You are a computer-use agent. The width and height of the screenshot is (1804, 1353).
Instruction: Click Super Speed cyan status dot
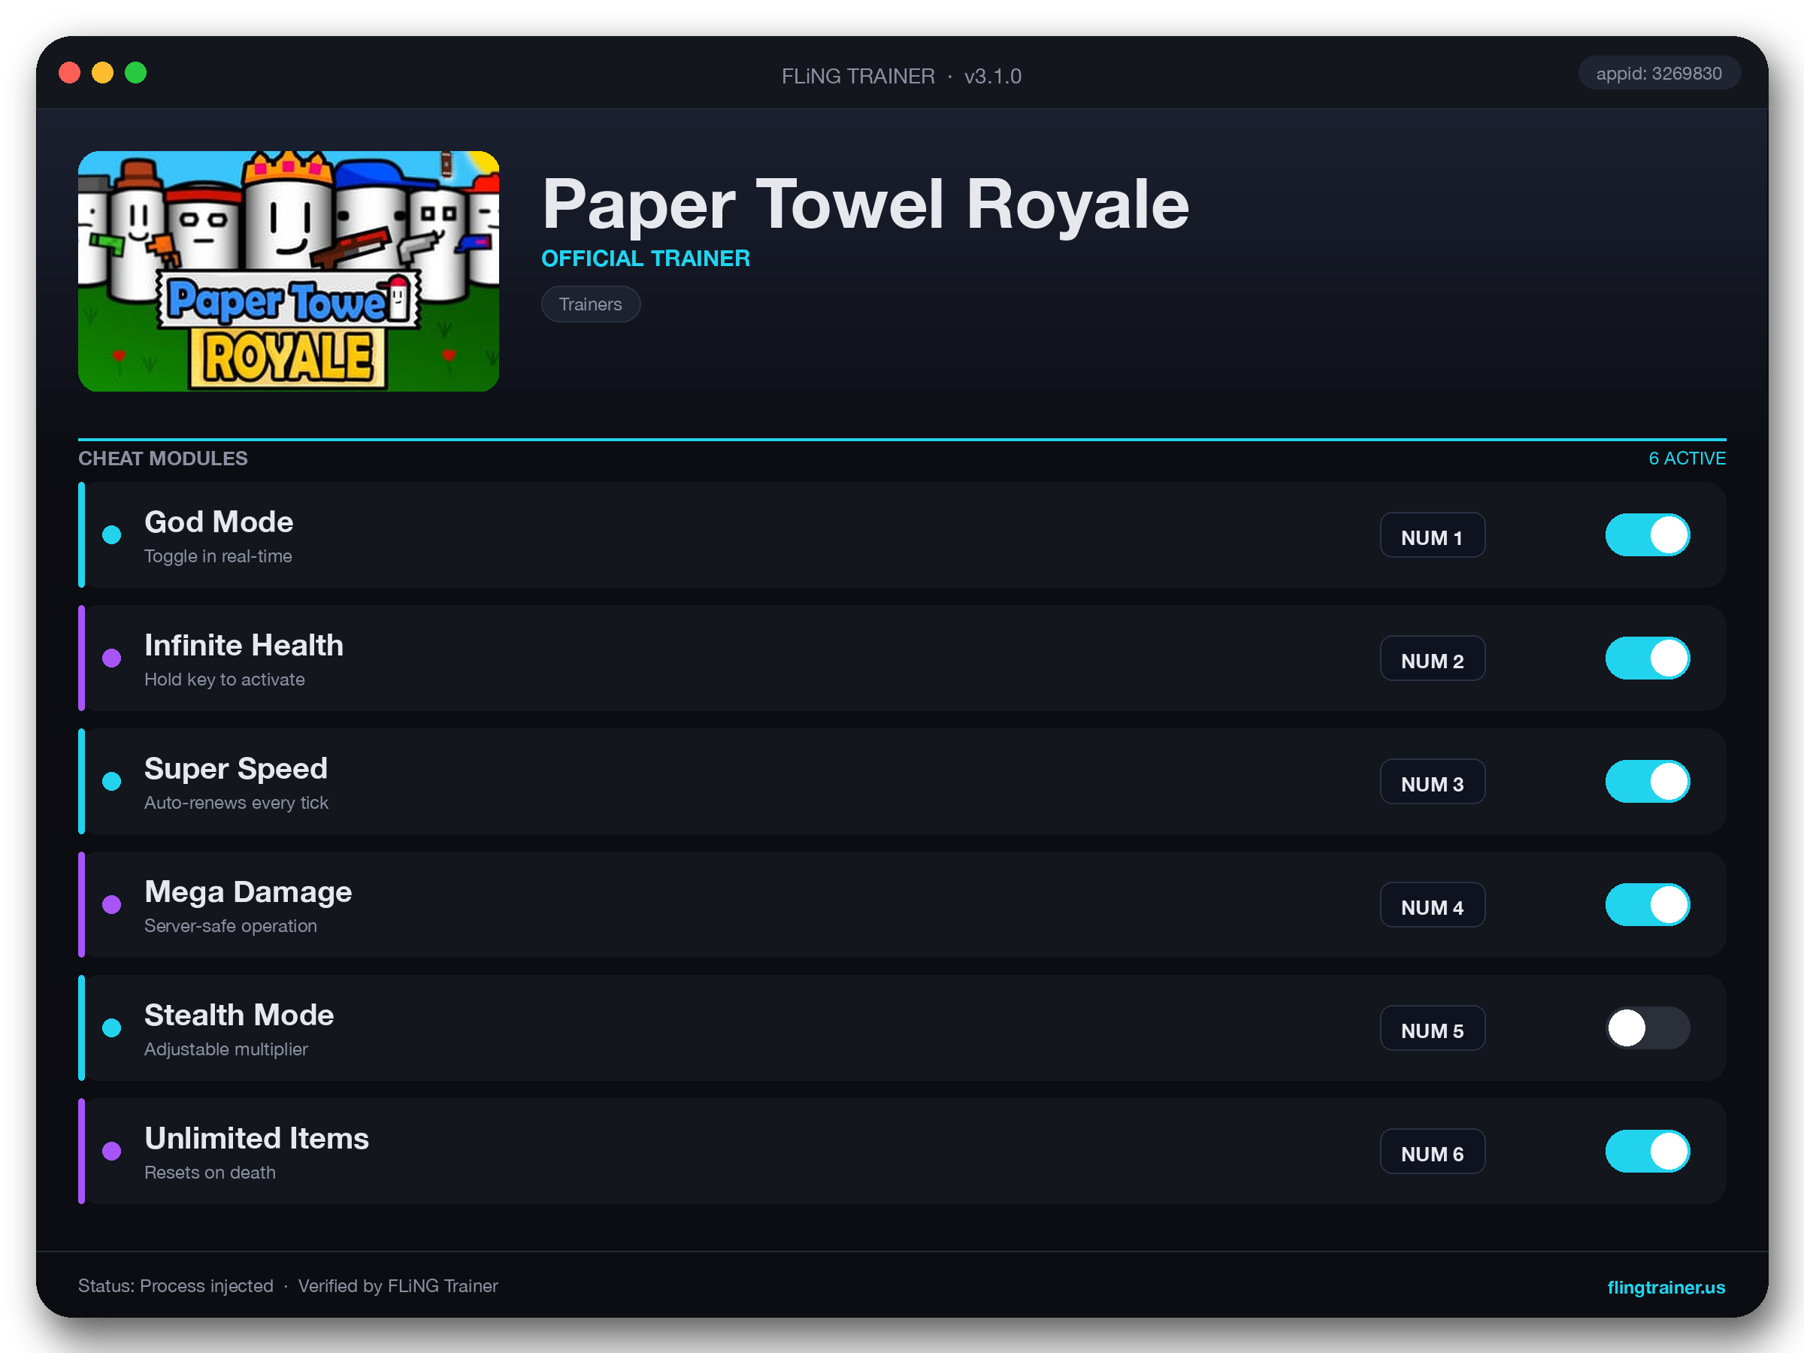coord(112,781)
